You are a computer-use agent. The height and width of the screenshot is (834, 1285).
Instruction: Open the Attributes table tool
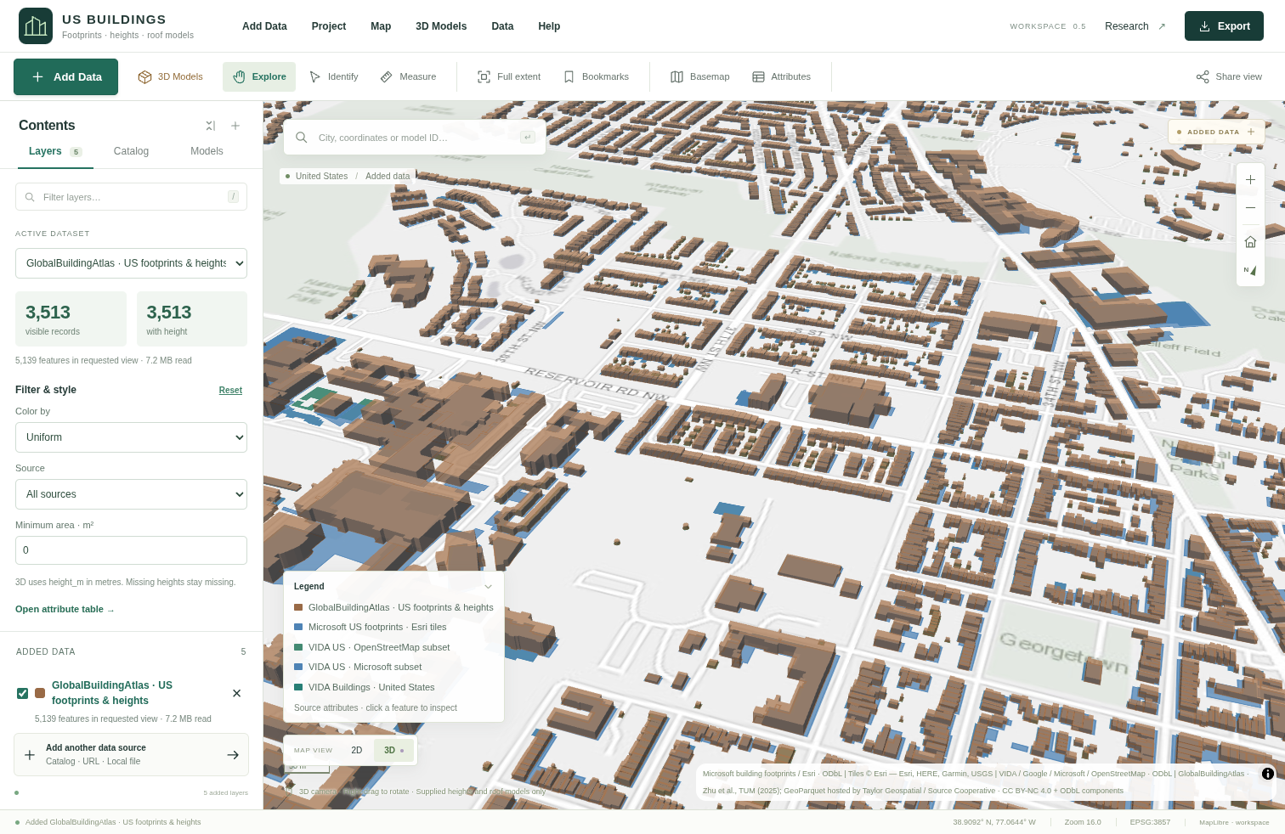pyautogui.click(x=782, y=76)
